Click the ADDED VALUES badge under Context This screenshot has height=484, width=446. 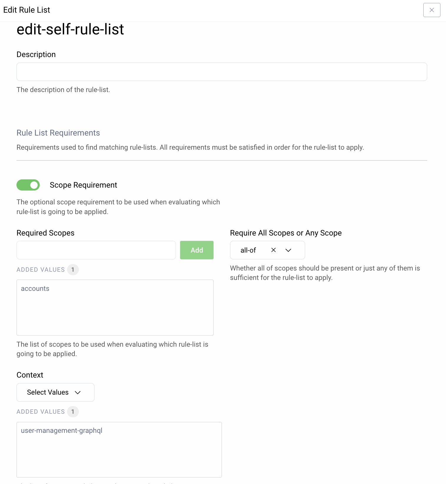pyautogui.click(x=73, y=411)
